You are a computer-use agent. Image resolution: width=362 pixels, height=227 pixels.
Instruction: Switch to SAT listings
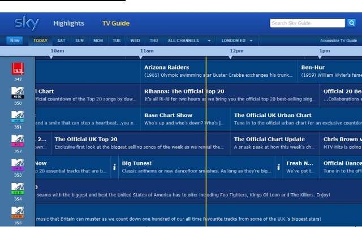pyautogui.click(x=61, y=41)
